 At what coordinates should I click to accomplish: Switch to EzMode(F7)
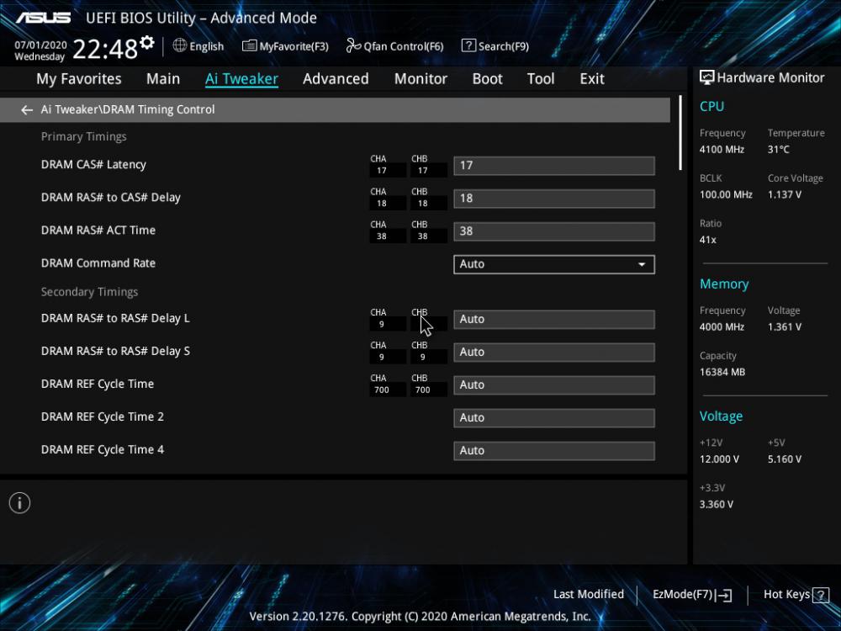(x=692, y=595)
